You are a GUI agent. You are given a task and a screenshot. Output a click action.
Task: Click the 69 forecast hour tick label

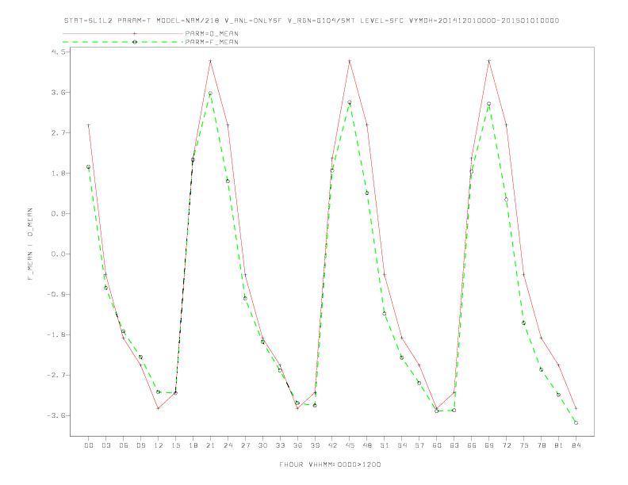point(489,445)
